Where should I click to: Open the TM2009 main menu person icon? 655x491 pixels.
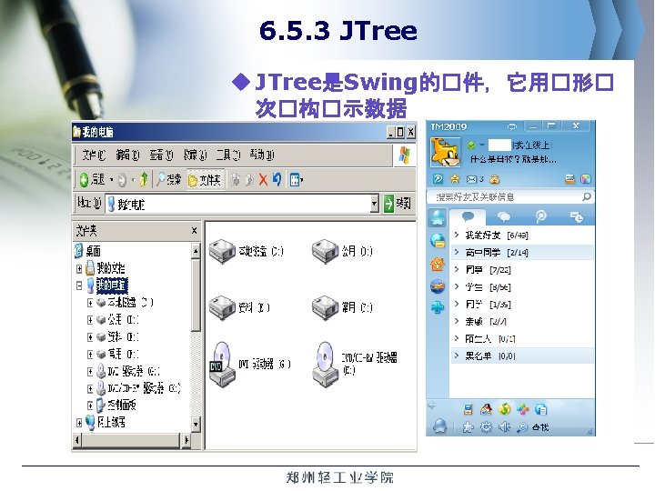[440, 426]
